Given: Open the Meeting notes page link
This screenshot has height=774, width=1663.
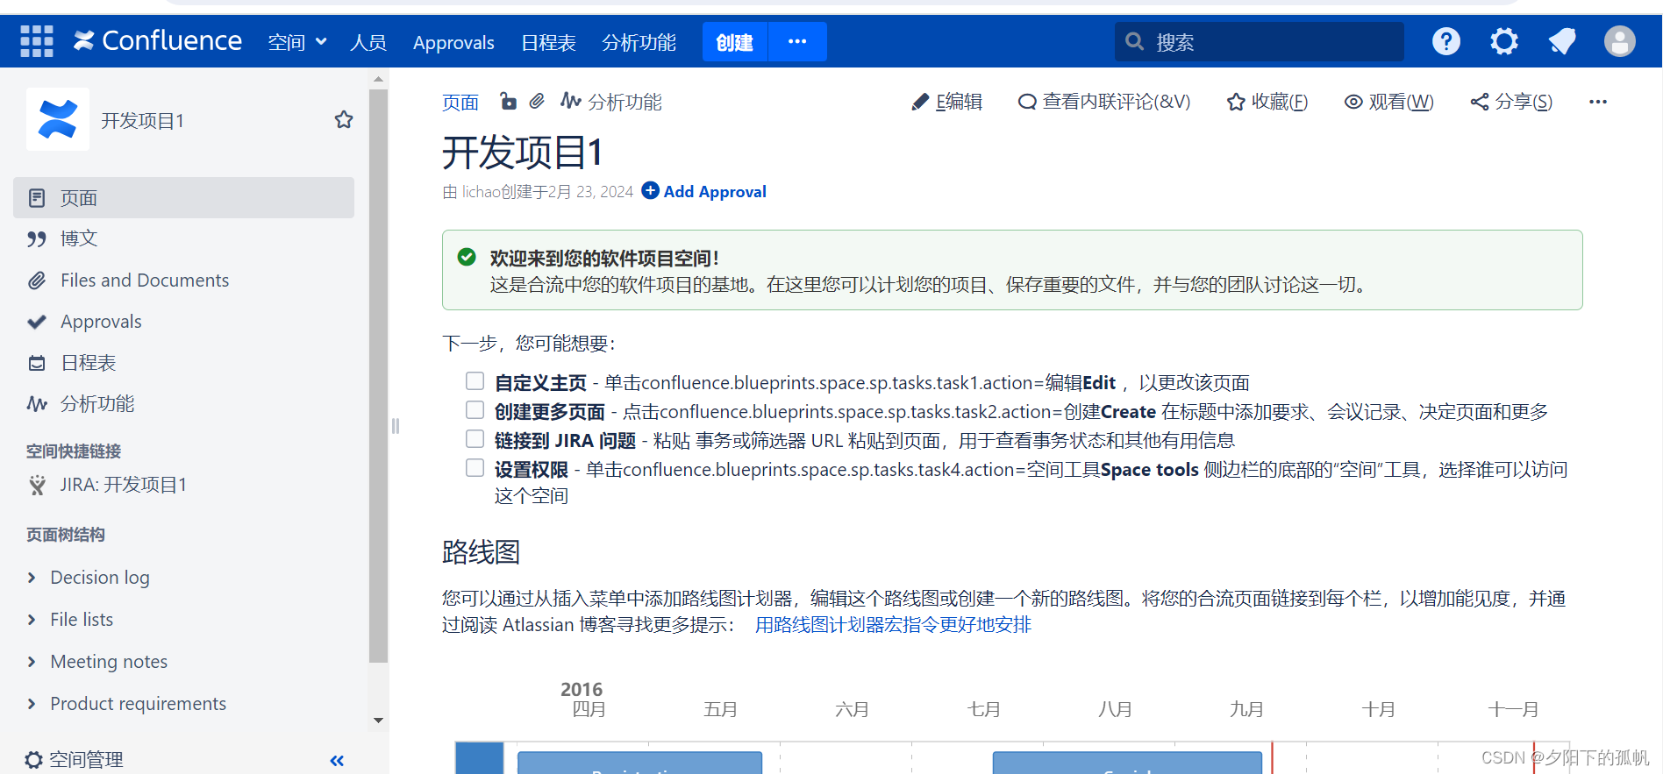Looking at the screenshot, I should pyautogui.click(x=109, y=661).
